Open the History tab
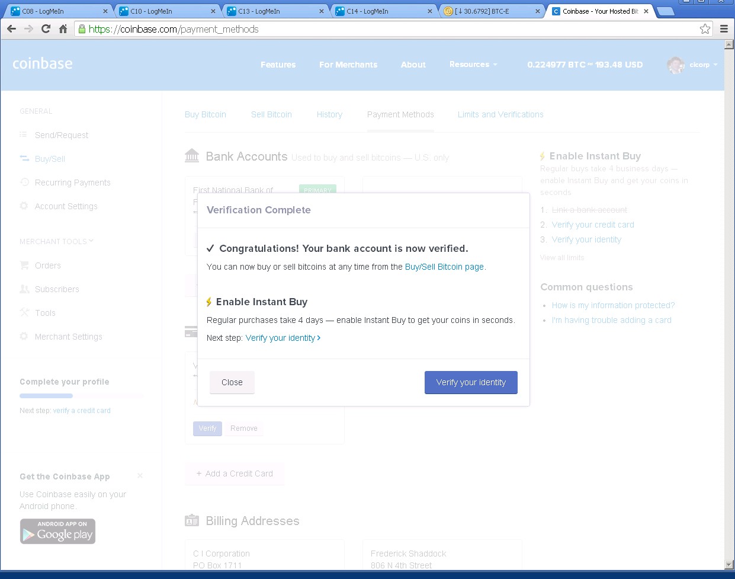735x579 pixels. [x=329, y=114]
